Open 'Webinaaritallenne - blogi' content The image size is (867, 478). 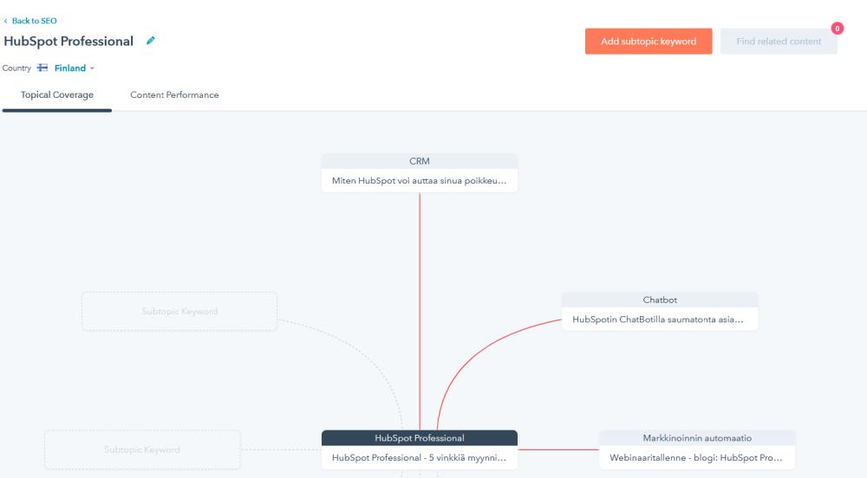click(x=697, y=457)
